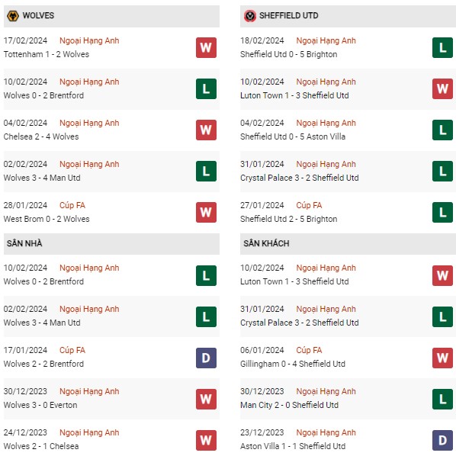Image resolution: width=456 pixels, height=456 pixels.
Task: Open the Wolves 2 - 1 Chelsea match result
Action: click(41, 446)
